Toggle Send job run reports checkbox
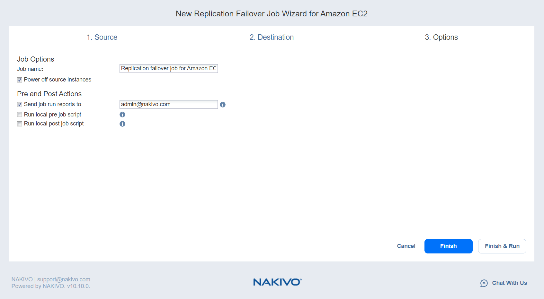 20,105
